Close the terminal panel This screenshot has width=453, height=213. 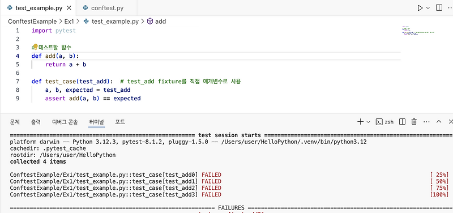450,122
